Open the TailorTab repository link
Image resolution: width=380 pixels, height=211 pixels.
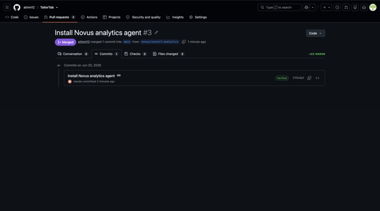47,7
